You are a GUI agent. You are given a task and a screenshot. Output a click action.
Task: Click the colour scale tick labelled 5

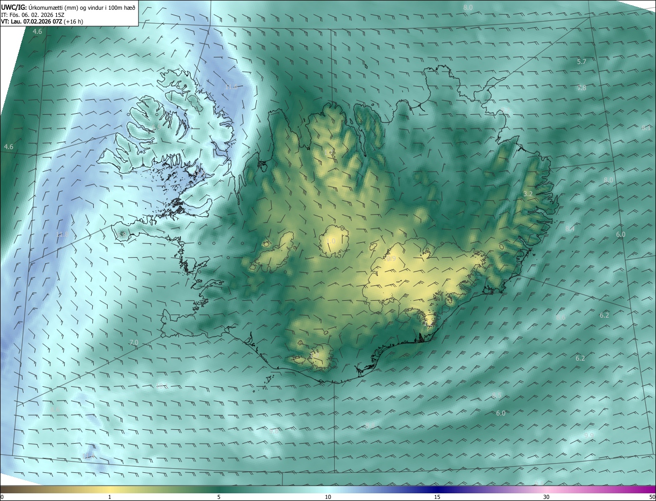(219, 497)
